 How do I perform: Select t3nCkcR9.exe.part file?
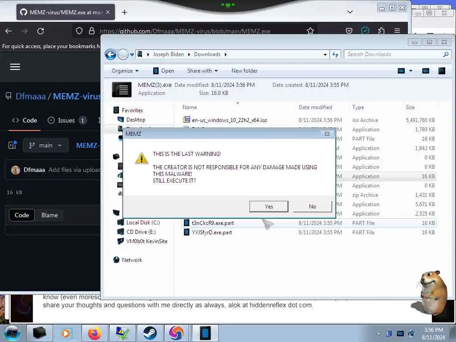213,223
